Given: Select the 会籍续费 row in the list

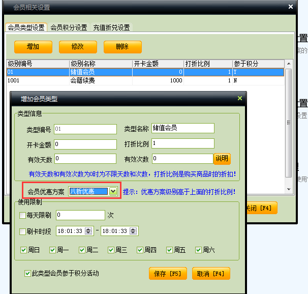Looking at the screenshot, I should pos(102,80).
